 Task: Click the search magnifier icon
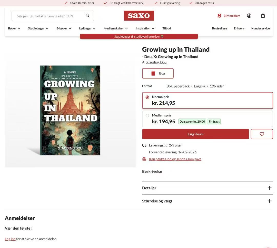87,16
